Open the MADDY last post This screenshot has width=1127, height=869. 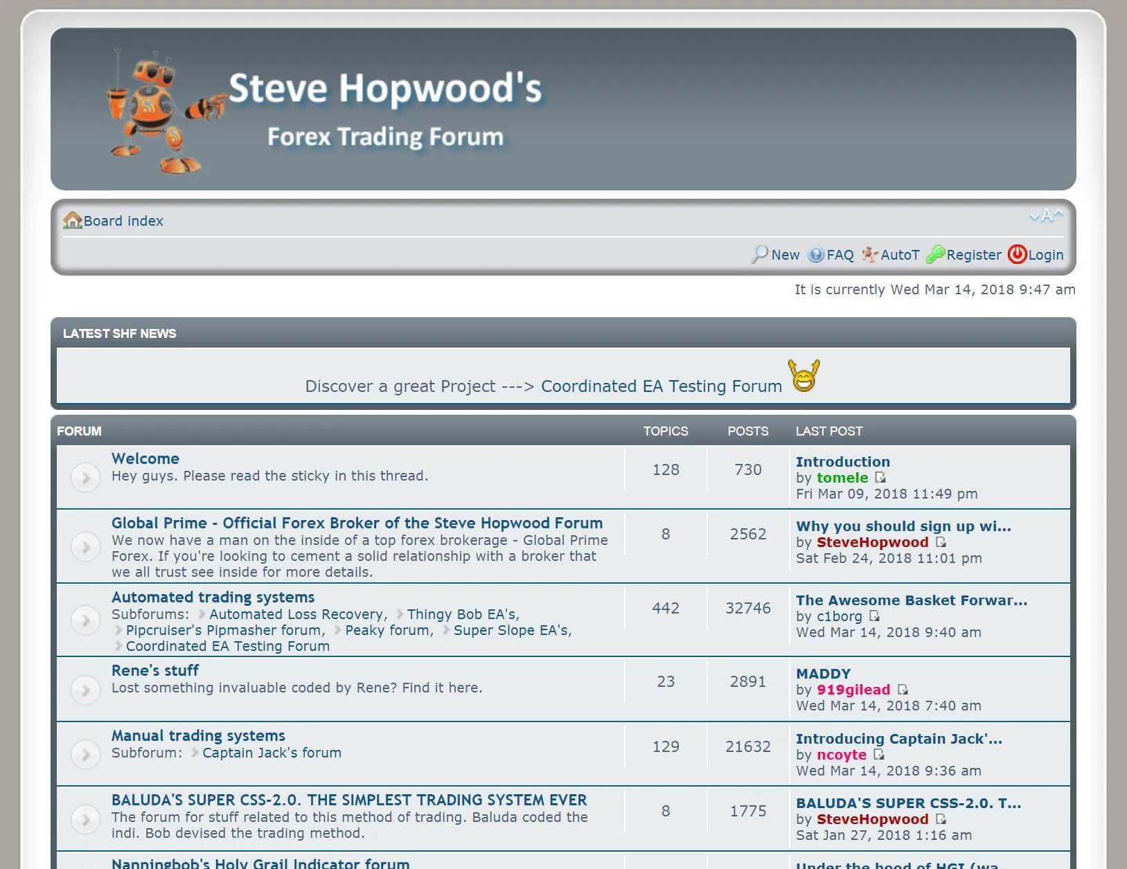824,674
